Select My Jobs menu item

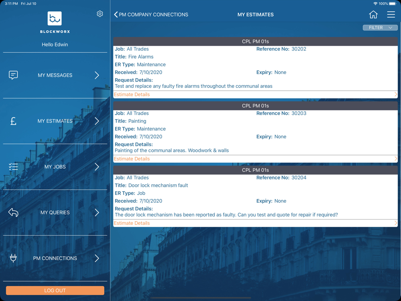point(55,167)
